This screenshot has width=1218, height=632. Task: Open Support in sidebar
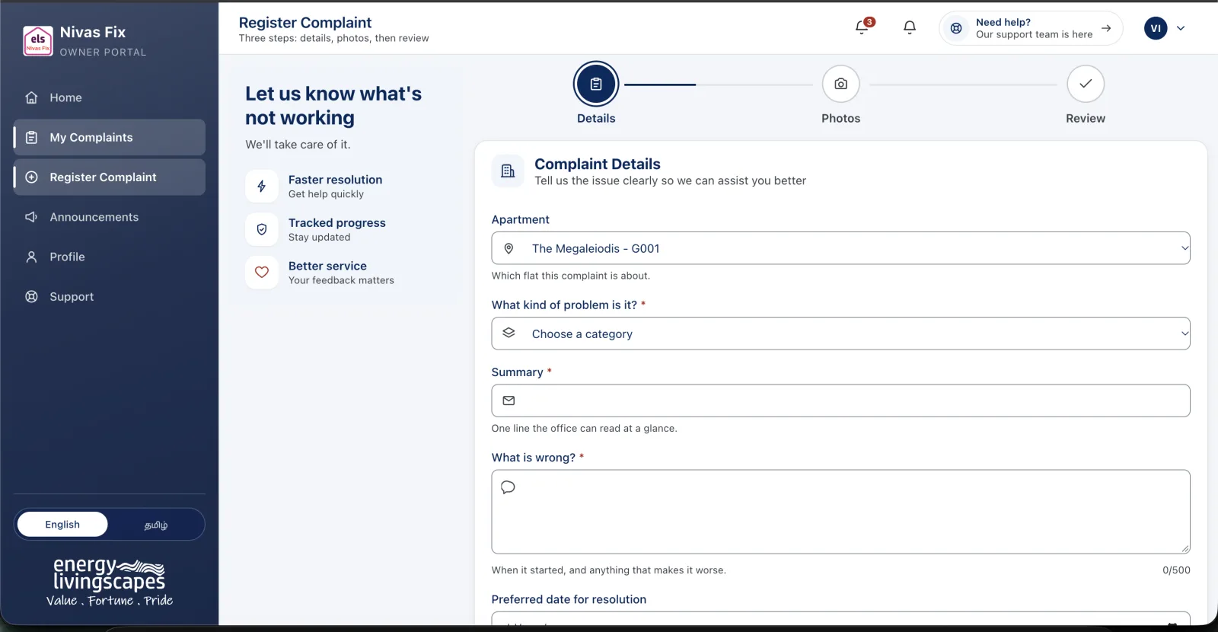pyautogui.click(x=110, y=297)
